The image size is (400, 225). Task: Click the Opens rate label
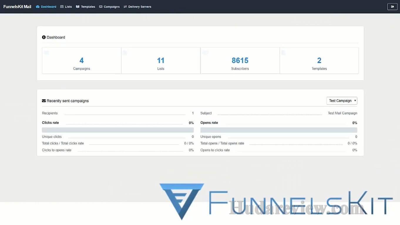coord(209,123)
